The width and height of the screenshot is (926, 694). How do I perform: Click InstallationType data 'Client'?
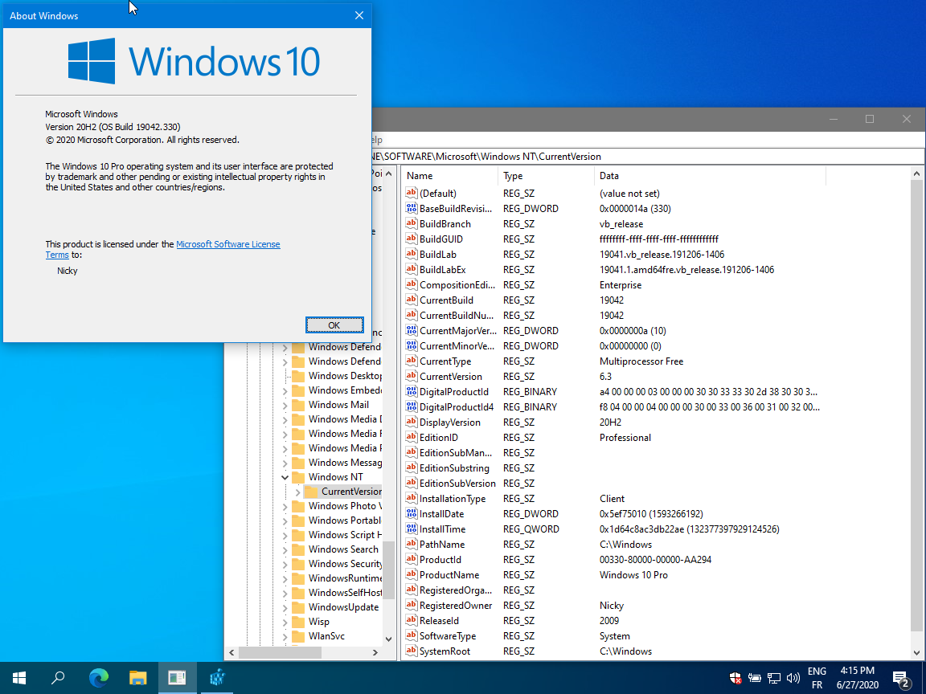pyautogui.click(x=612, y=499)
